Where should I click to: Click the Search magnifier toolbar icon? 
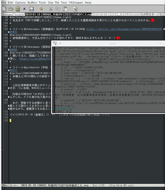tap(75, 9)
